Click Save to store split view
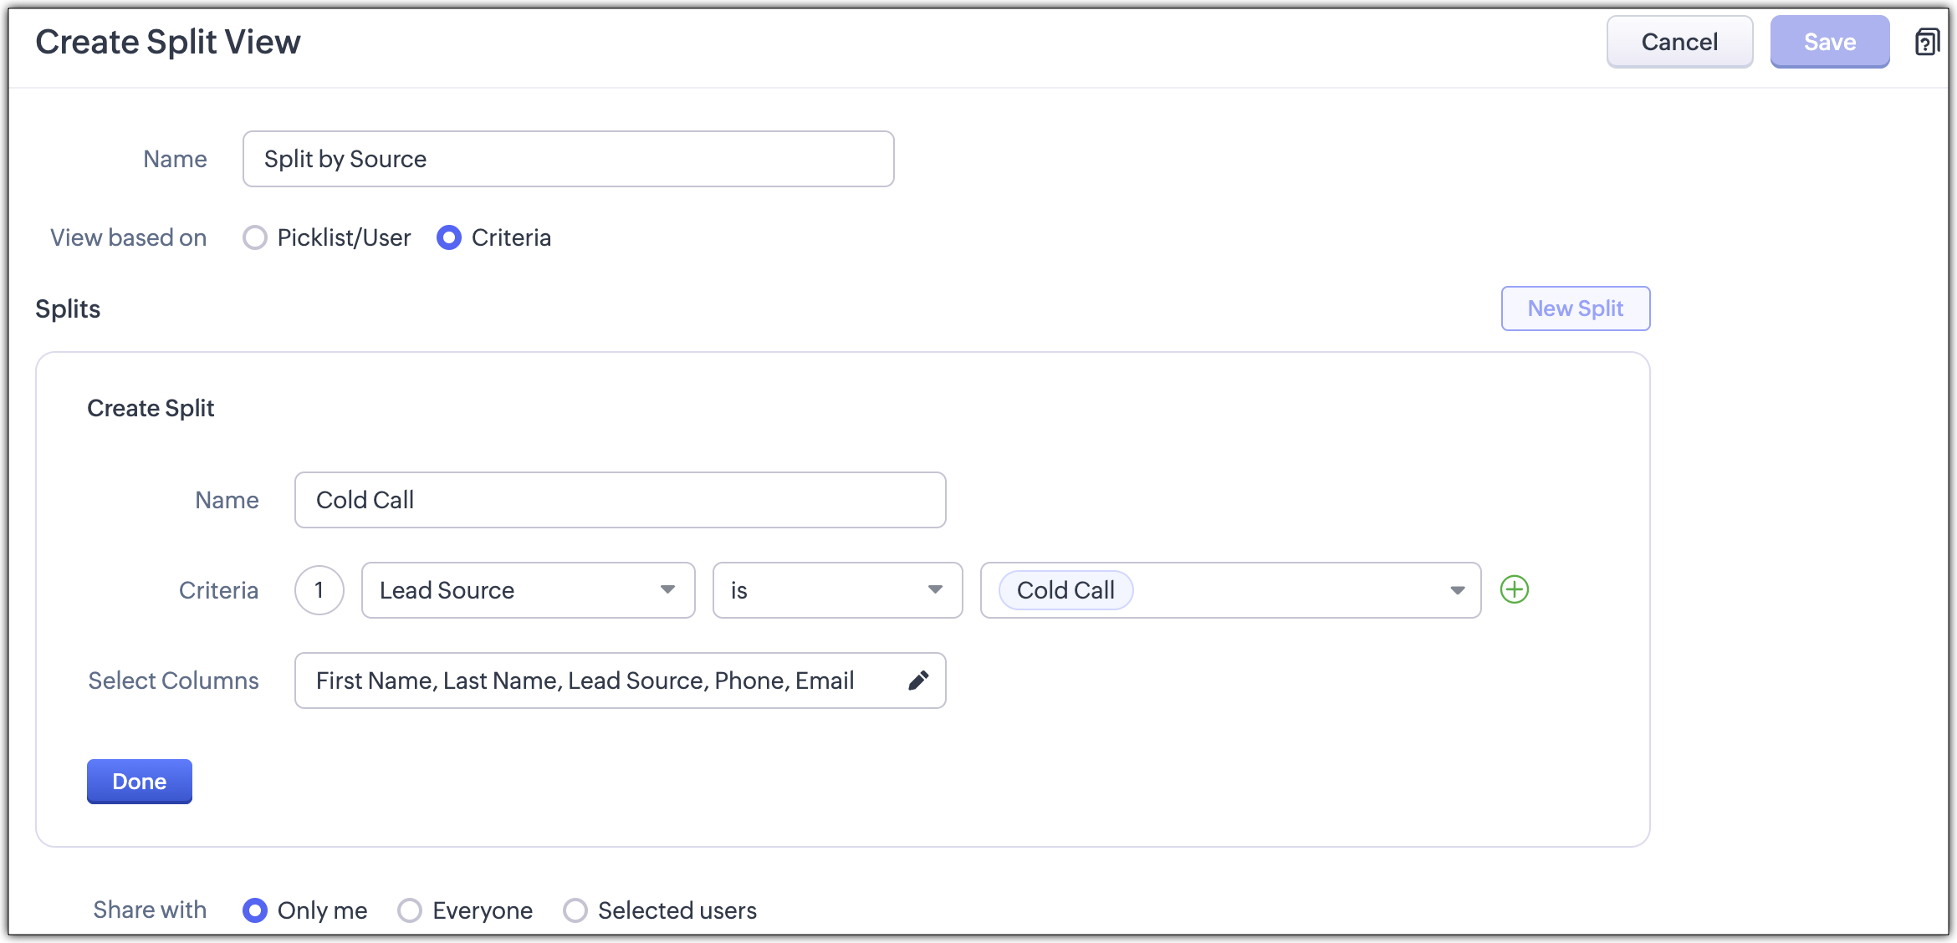Image resolution: width=1957 pixels, height=943 pixels. (x=1829, y=42)
